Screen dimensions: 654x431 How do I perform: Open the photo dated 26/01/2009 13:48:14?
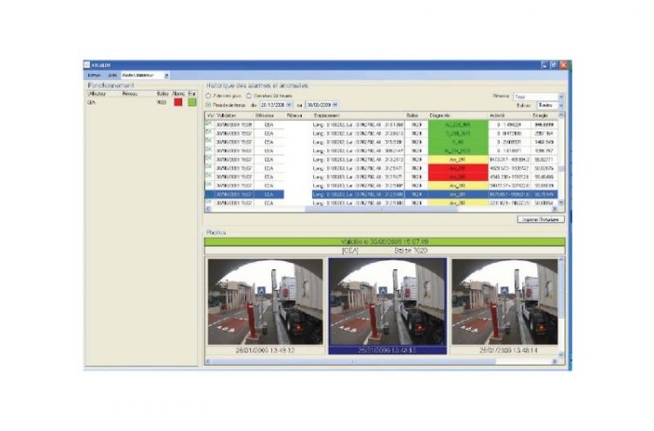click(505, 306)
